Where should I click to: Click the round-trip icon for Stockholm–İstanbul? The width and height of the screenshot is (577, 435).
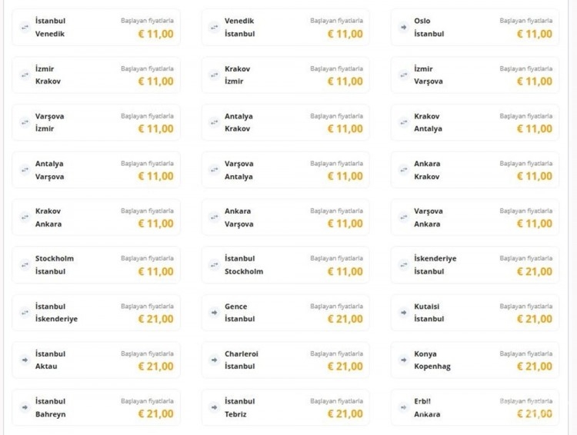click(24, 265)
